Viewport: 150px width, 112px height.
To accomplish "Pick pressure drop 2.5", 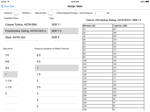I will click(57, 87).
